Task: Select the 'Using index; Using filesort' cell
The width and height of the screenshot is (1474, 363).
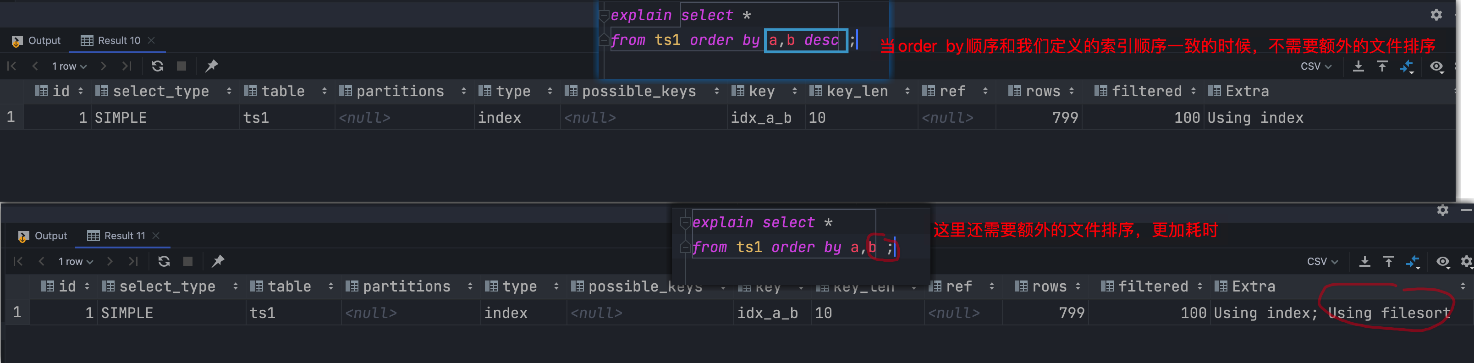Action: (1331, 313)
